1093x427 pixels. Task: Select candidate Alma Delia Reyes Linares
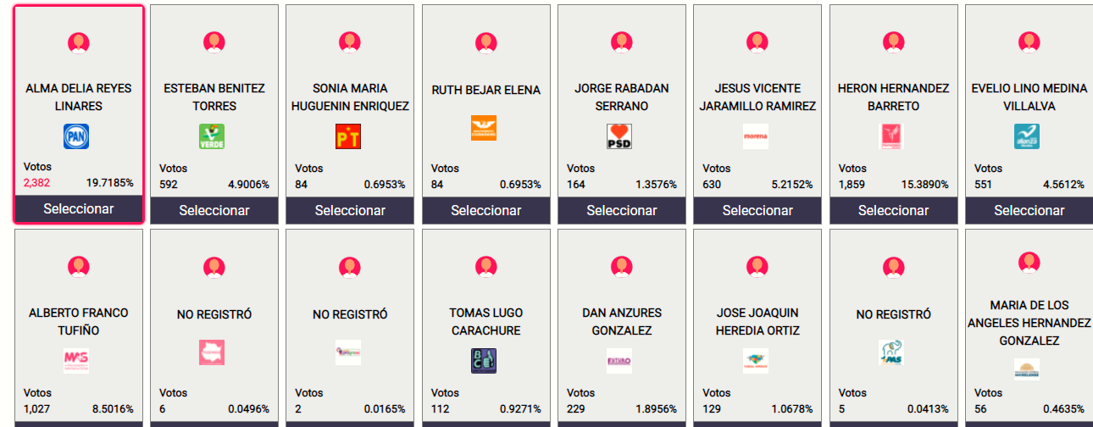click(x=79, y=209)
